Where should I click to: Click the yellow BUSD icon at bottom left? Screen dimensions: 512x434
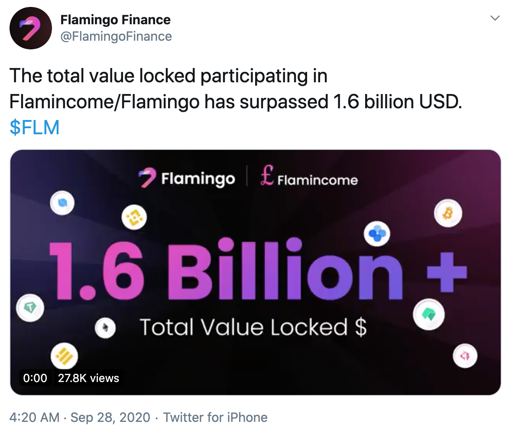point(64,356)
